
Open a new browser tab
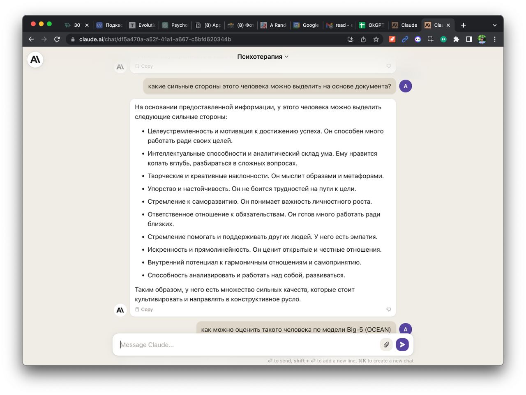[464, 25]
